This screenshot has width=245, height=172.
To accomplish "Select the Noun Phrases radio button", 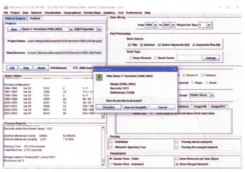I will point(131,58).
